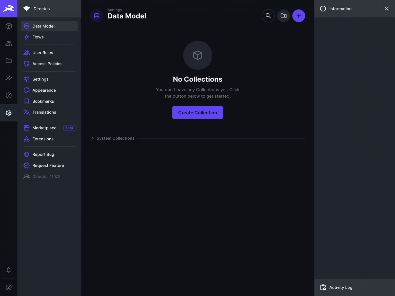Click the search collections magnifier icon
Image resolution: width=395 pixels, height=296 pixels.
[x=268, y=16]
